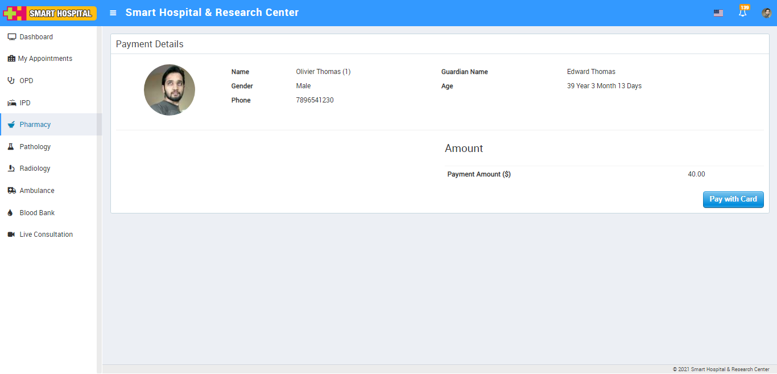This screenshot has width=777, height=374.
Task: Click the OPD stethoscope icon
Action: (x=11, y=81)
